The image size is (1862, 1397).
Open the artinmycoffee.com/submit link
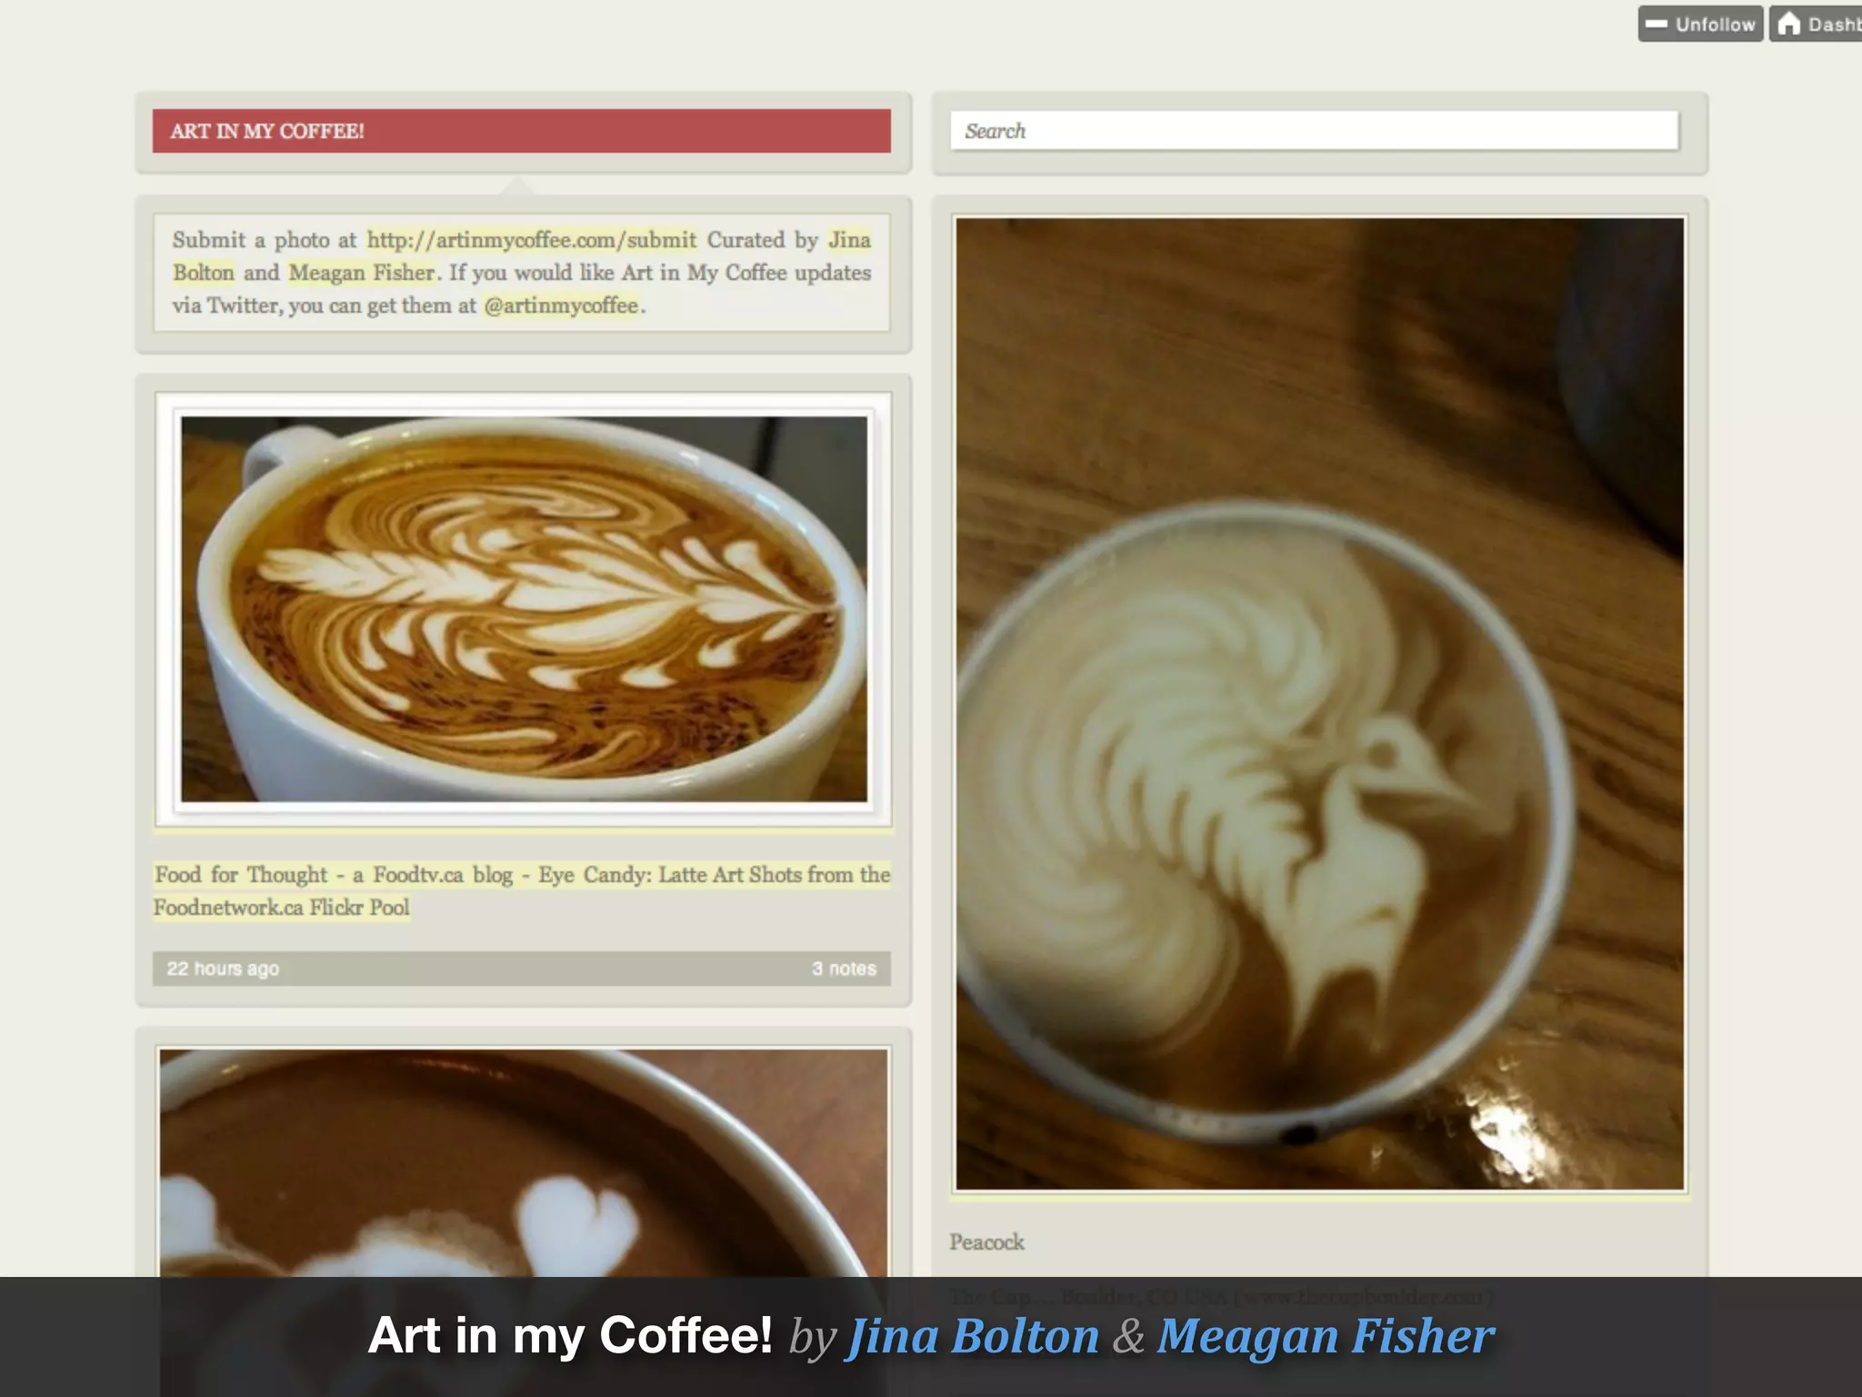click(x=532, y=240)
